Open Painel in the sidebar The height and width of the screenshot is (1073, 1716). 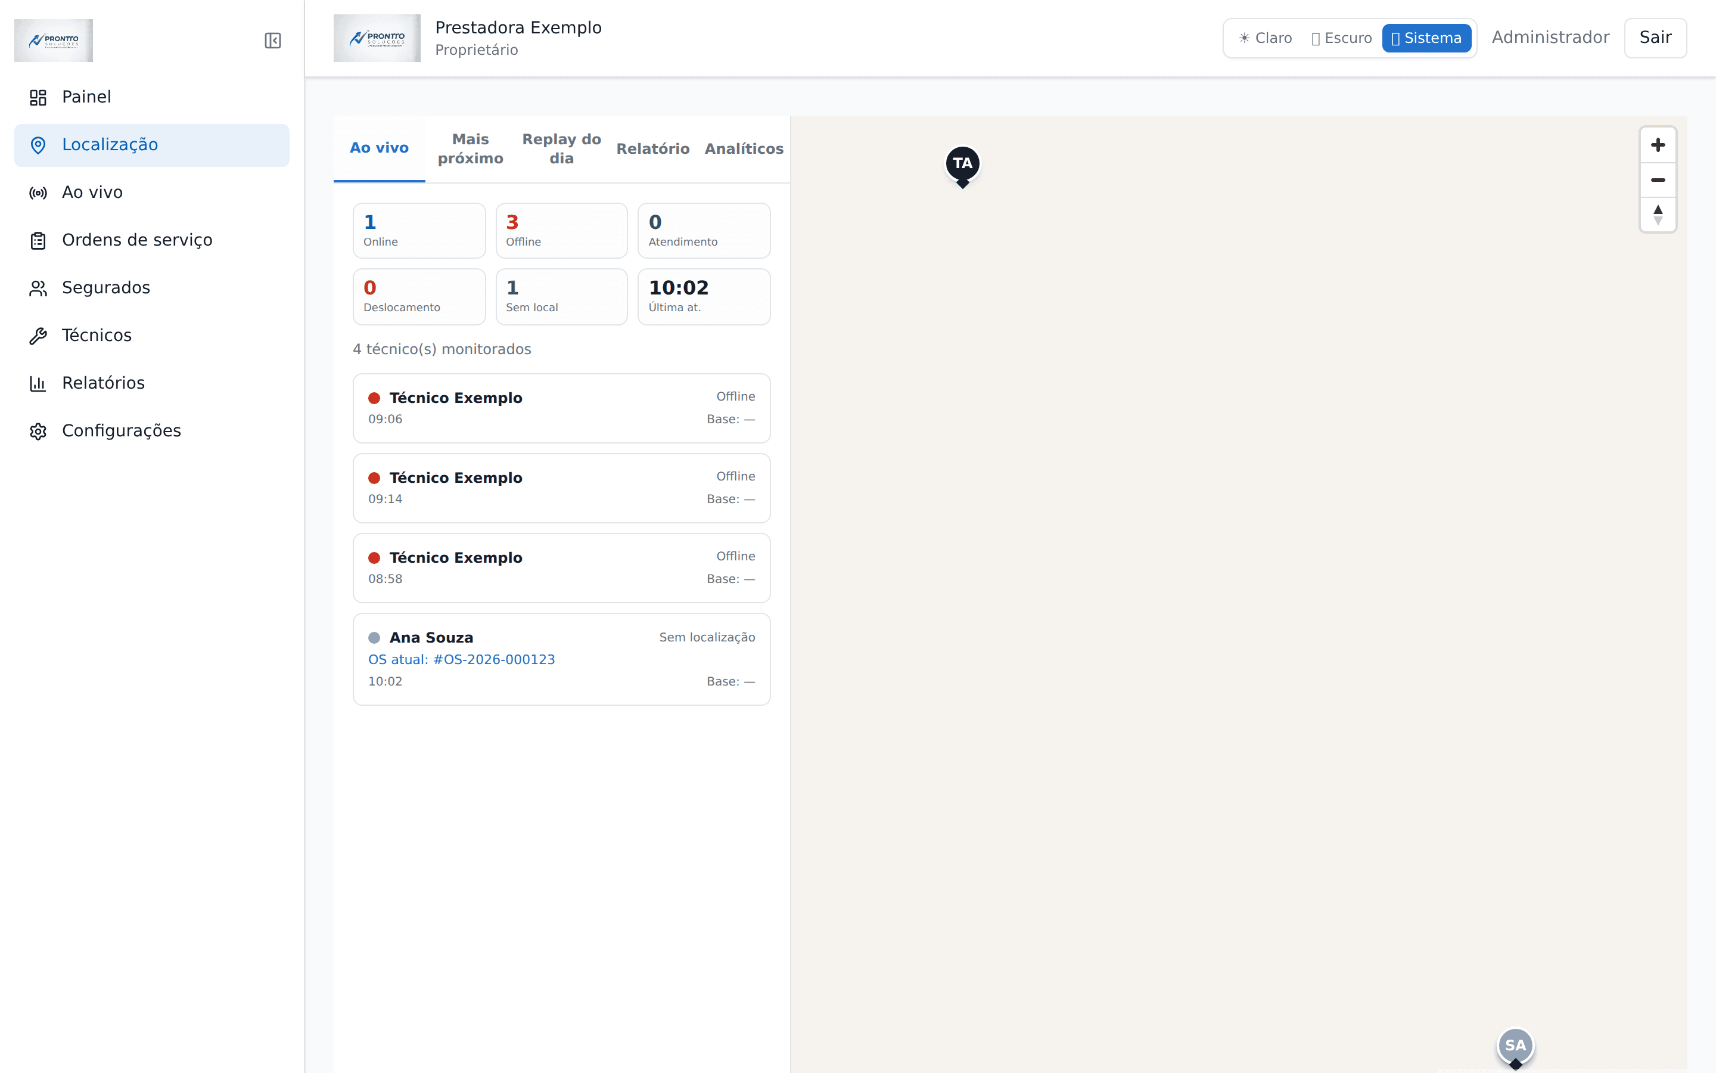point(152,97)
